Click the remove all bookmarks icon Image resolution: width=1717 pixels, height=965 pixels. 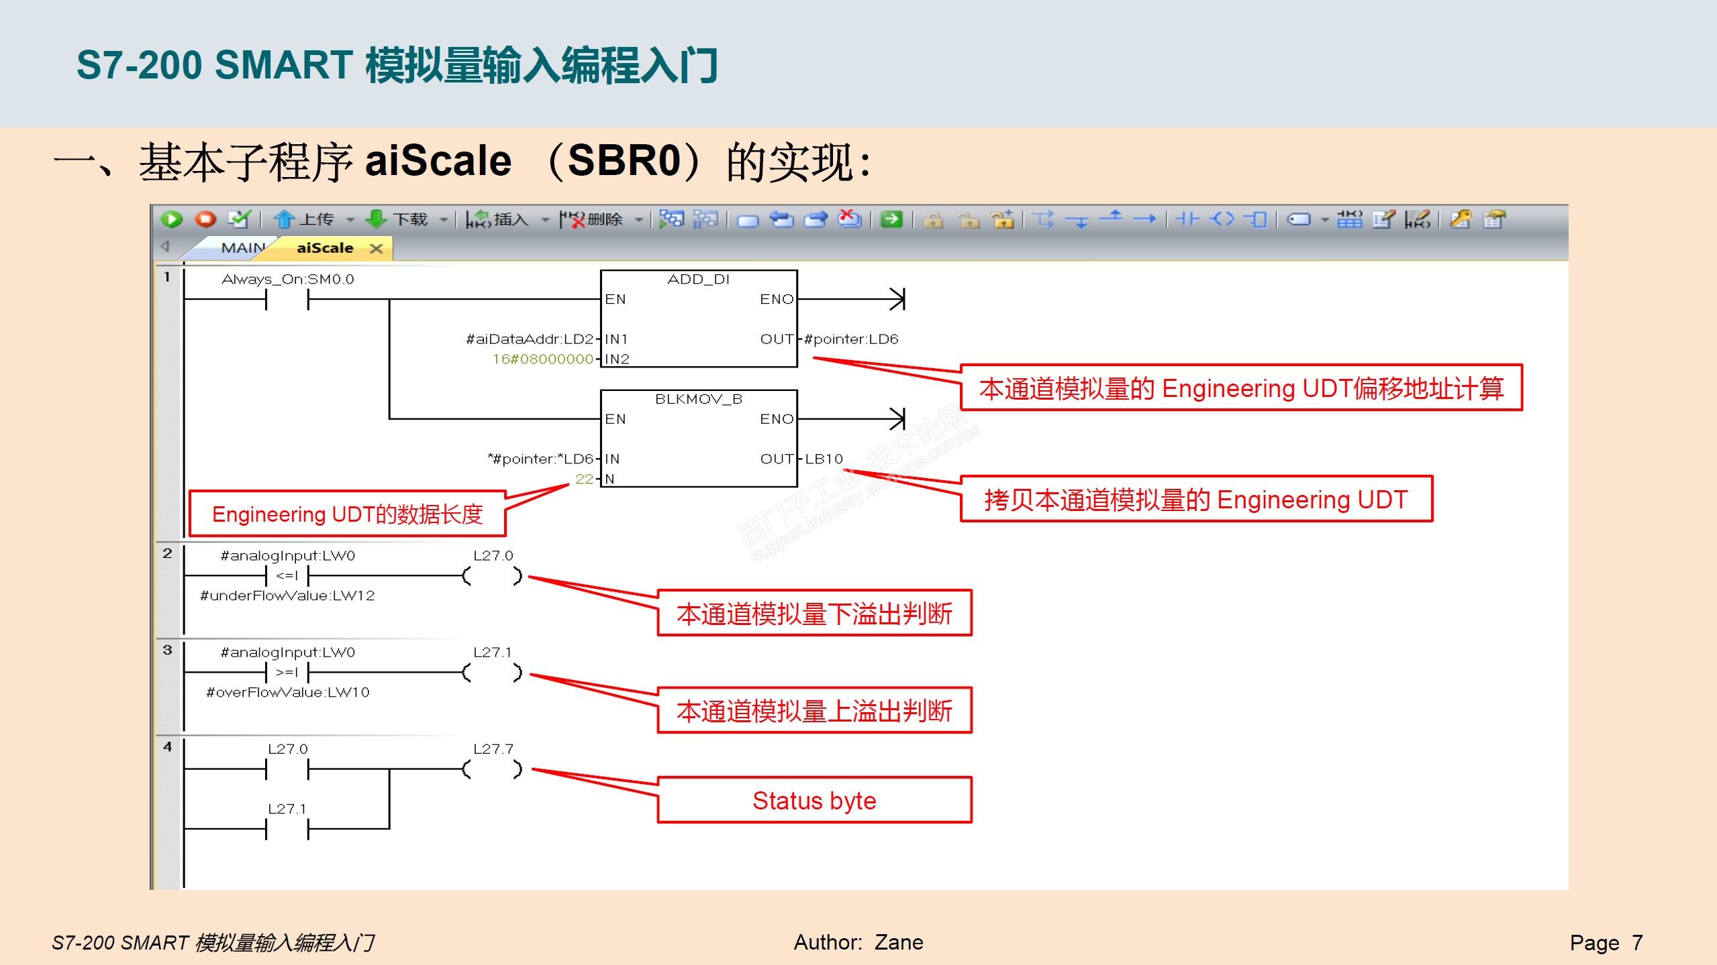tap(850, 219)
